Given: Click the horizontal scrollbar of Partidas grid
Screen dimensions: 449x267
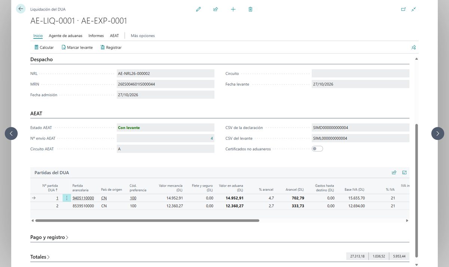Looking at the screenshot, I should 147,221.
